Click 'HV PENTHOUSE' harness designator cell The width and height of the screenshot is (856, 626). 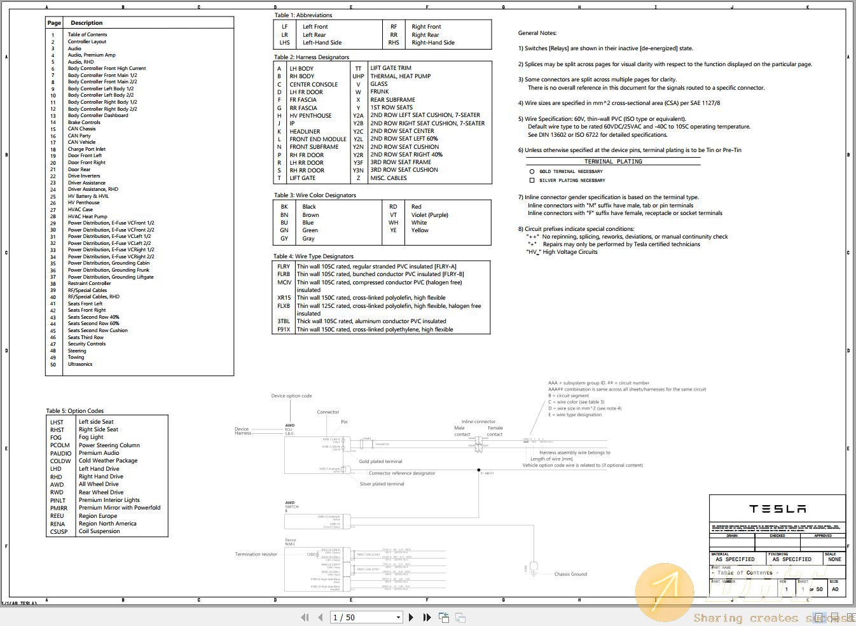[x=310, y=116]
